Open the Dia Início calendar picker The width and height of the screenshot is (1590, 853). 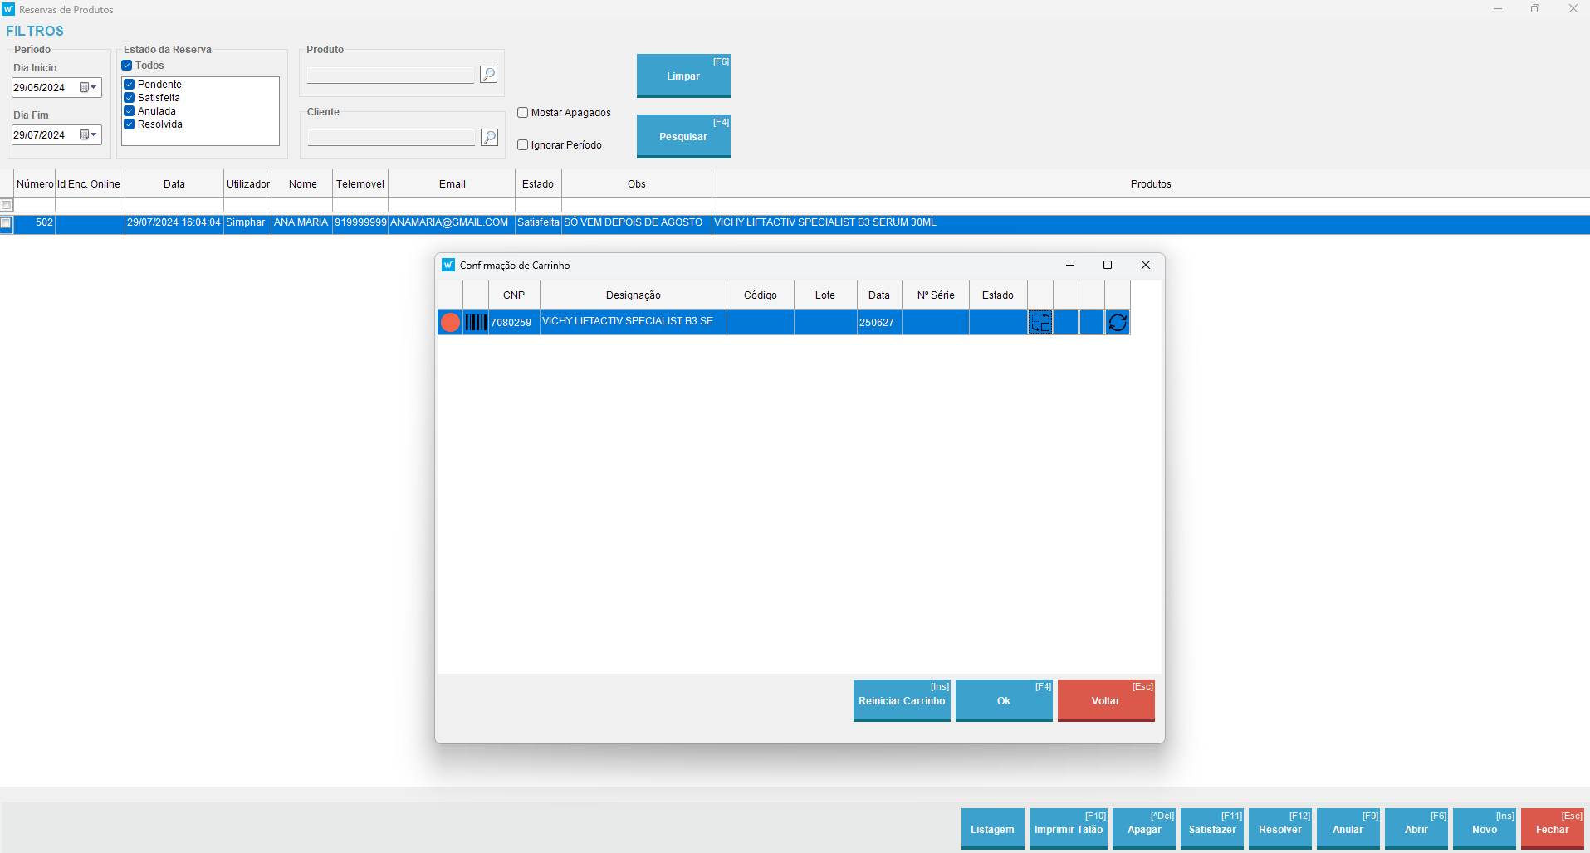click(x=88, y=88)
